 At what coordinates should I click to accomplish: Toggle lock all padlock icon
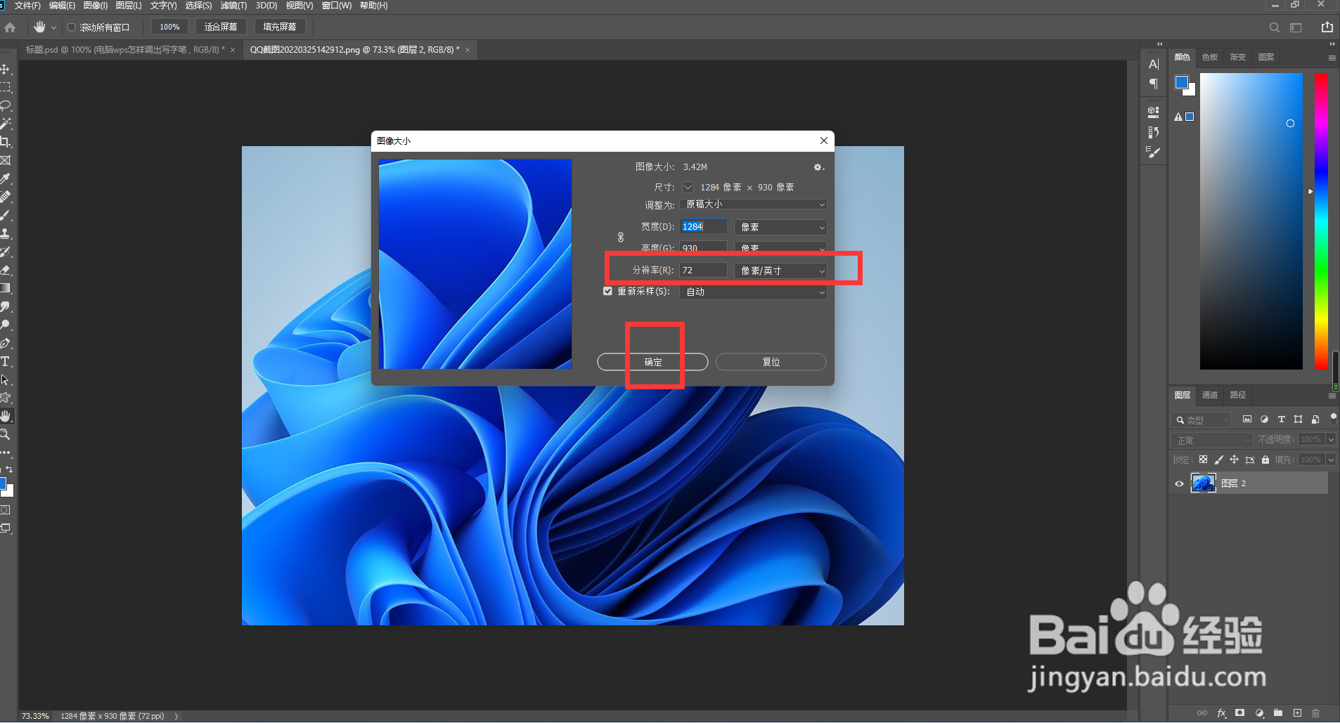click(1265, 460)
